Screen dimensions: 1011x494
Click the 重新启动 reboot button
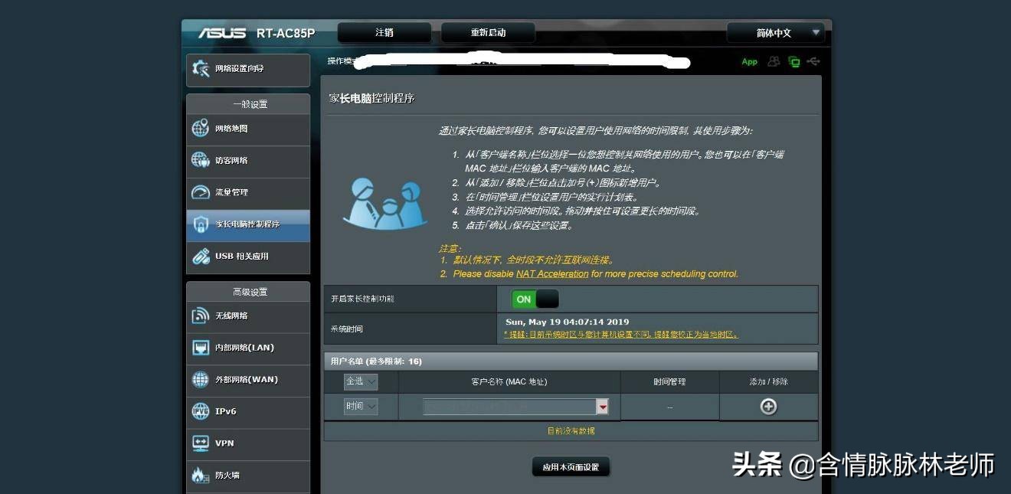(x=487, y=32)
